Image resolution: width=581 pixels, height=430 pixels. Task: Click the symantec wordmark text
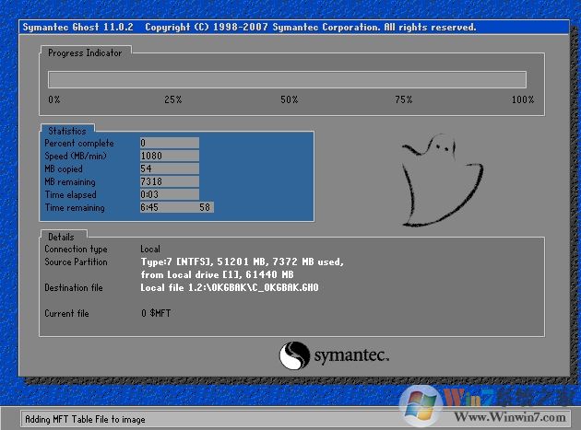[x=351, y=355]
